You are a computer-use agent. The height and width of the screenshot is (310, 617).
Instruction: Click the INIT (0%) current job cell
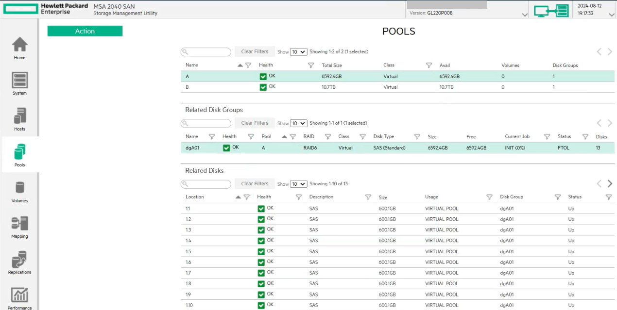click(515, 148)
